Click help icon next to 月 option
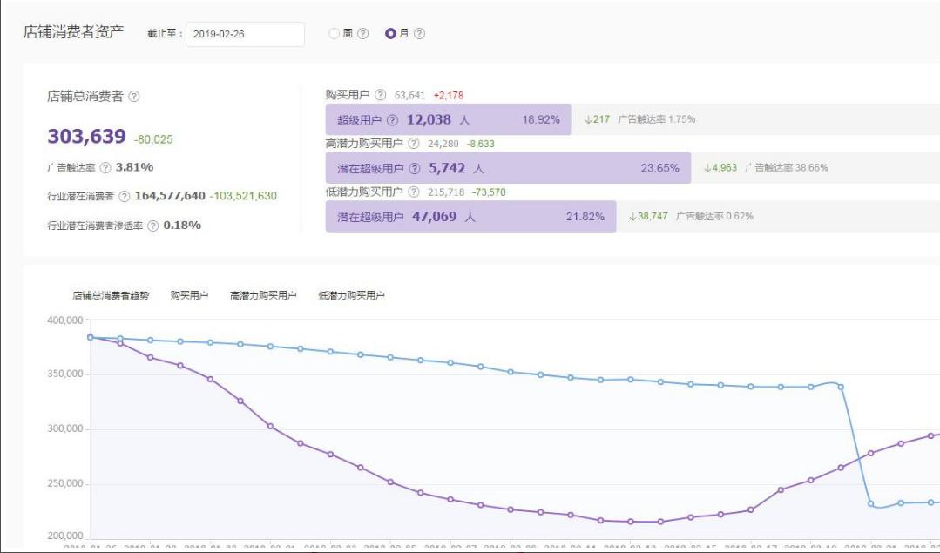Screen dimensions: 940x553 419,34
